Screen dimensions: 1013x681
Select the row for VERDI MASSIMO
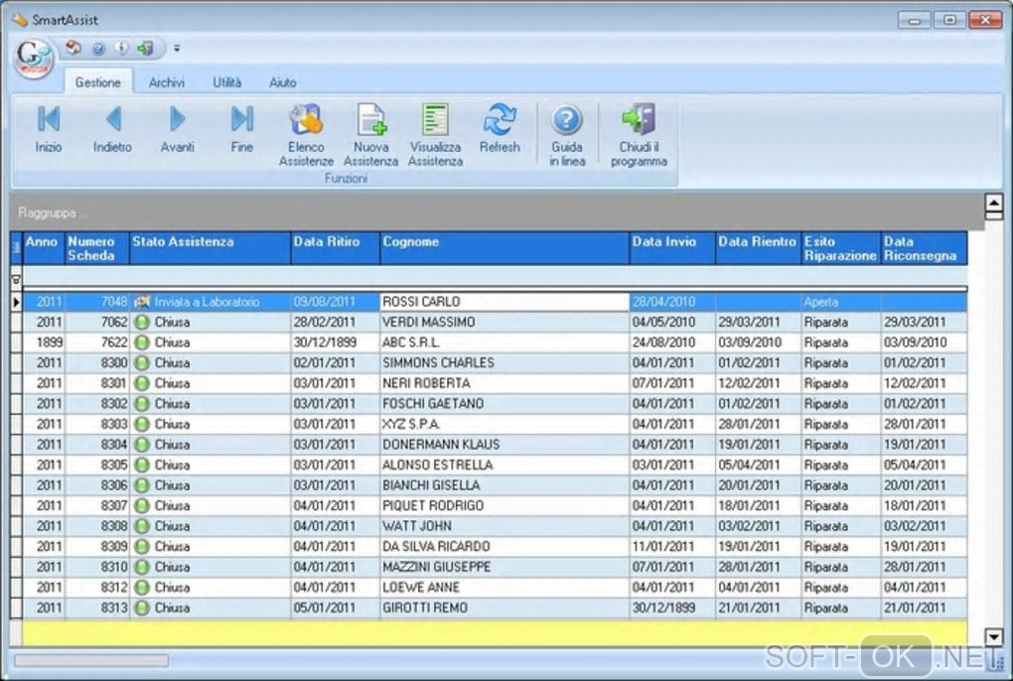[x=428, y=323]
